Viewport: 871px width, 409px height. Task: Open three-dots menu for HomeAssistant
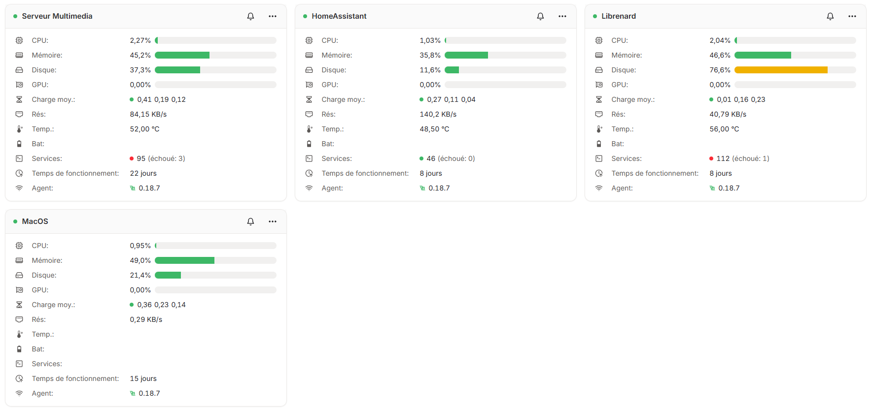point(562,16)
